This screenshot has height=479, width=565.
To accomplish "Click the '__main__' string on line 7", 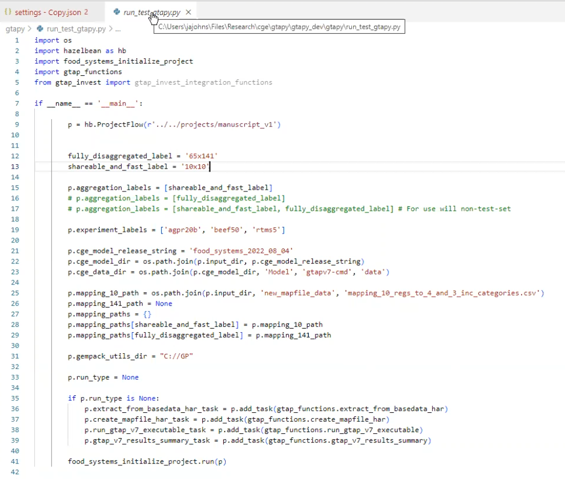I will click(118, 104).
